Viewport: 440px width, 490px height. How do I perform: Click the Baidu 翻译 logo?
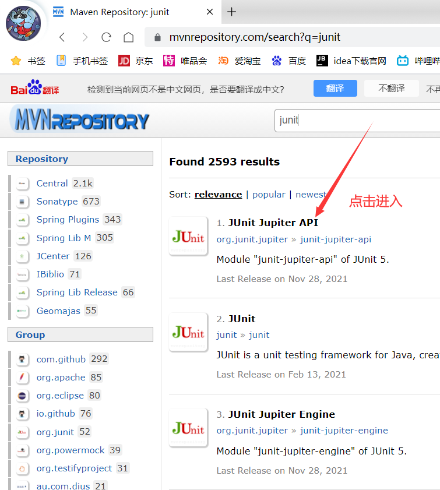(35, 87)
